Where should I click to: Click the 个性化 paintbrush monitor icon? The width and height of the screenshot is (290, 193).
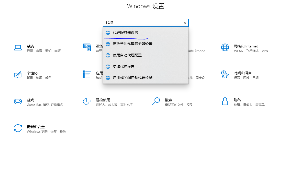point(18,75)
